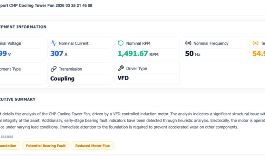Screen dimensions: 265x157
Task: Click the Nominal RPM rotation icon
Action: click(x=121, y=43)
